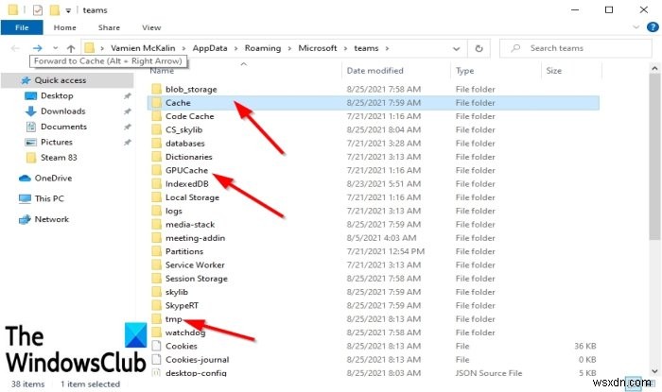This screenshot has width=662, height=392.
Task: Select the media-stack folder icon
Action: click(x=157, y=224)
